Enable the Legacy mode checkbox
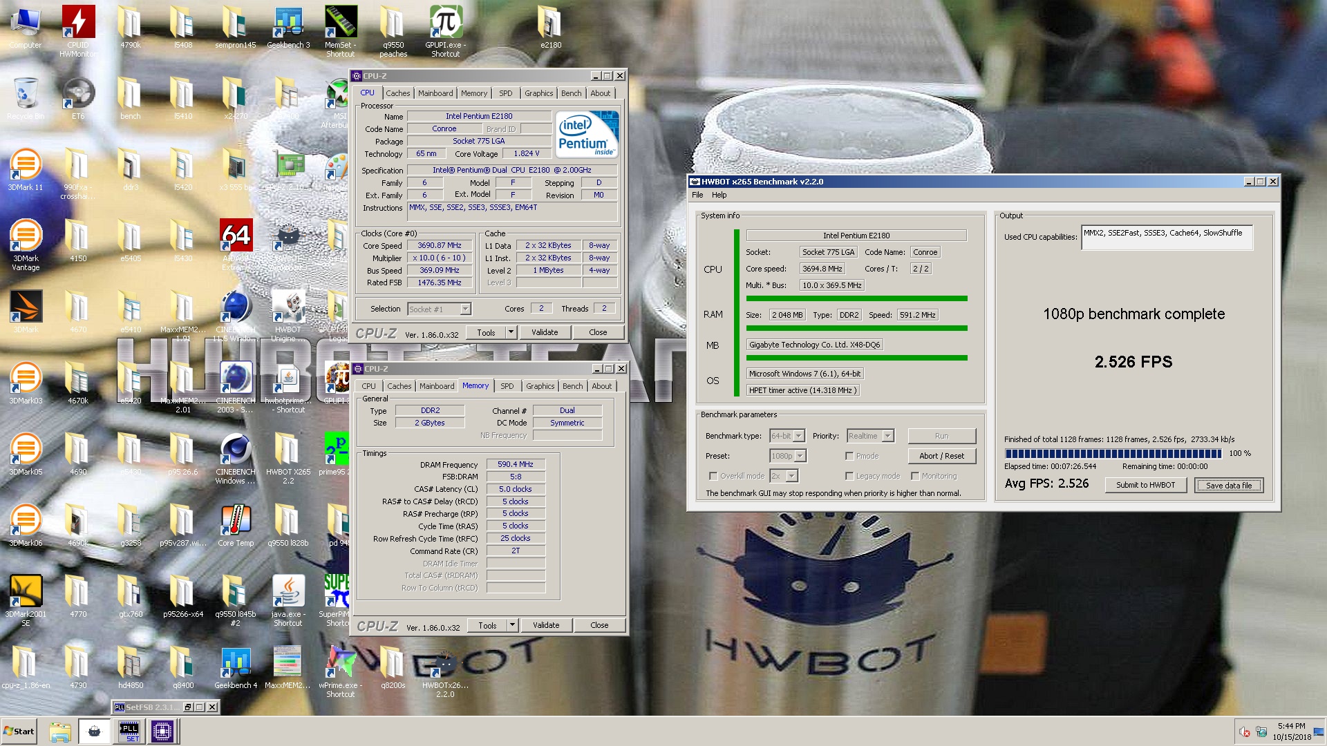Screen dimensions: 1327x746 coord(849,476)
